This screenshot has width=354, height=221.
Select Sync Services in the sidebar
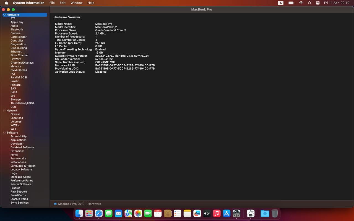pos(20,203)
